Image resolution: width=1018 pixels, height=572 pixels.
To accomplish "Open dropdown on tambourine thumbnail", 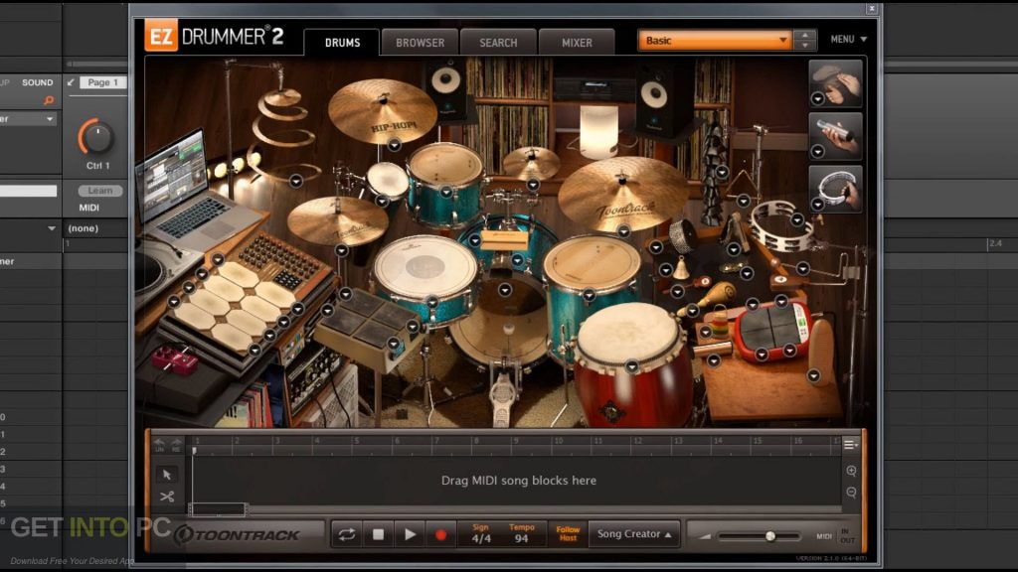I will 818,205.
